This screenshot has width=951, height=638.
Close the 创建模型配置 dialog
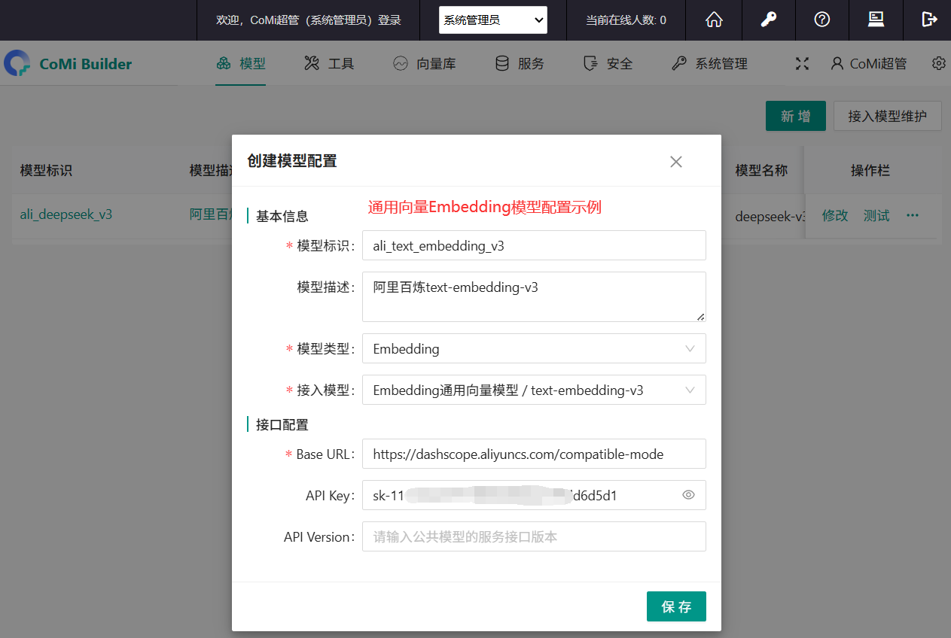point(676,162)
